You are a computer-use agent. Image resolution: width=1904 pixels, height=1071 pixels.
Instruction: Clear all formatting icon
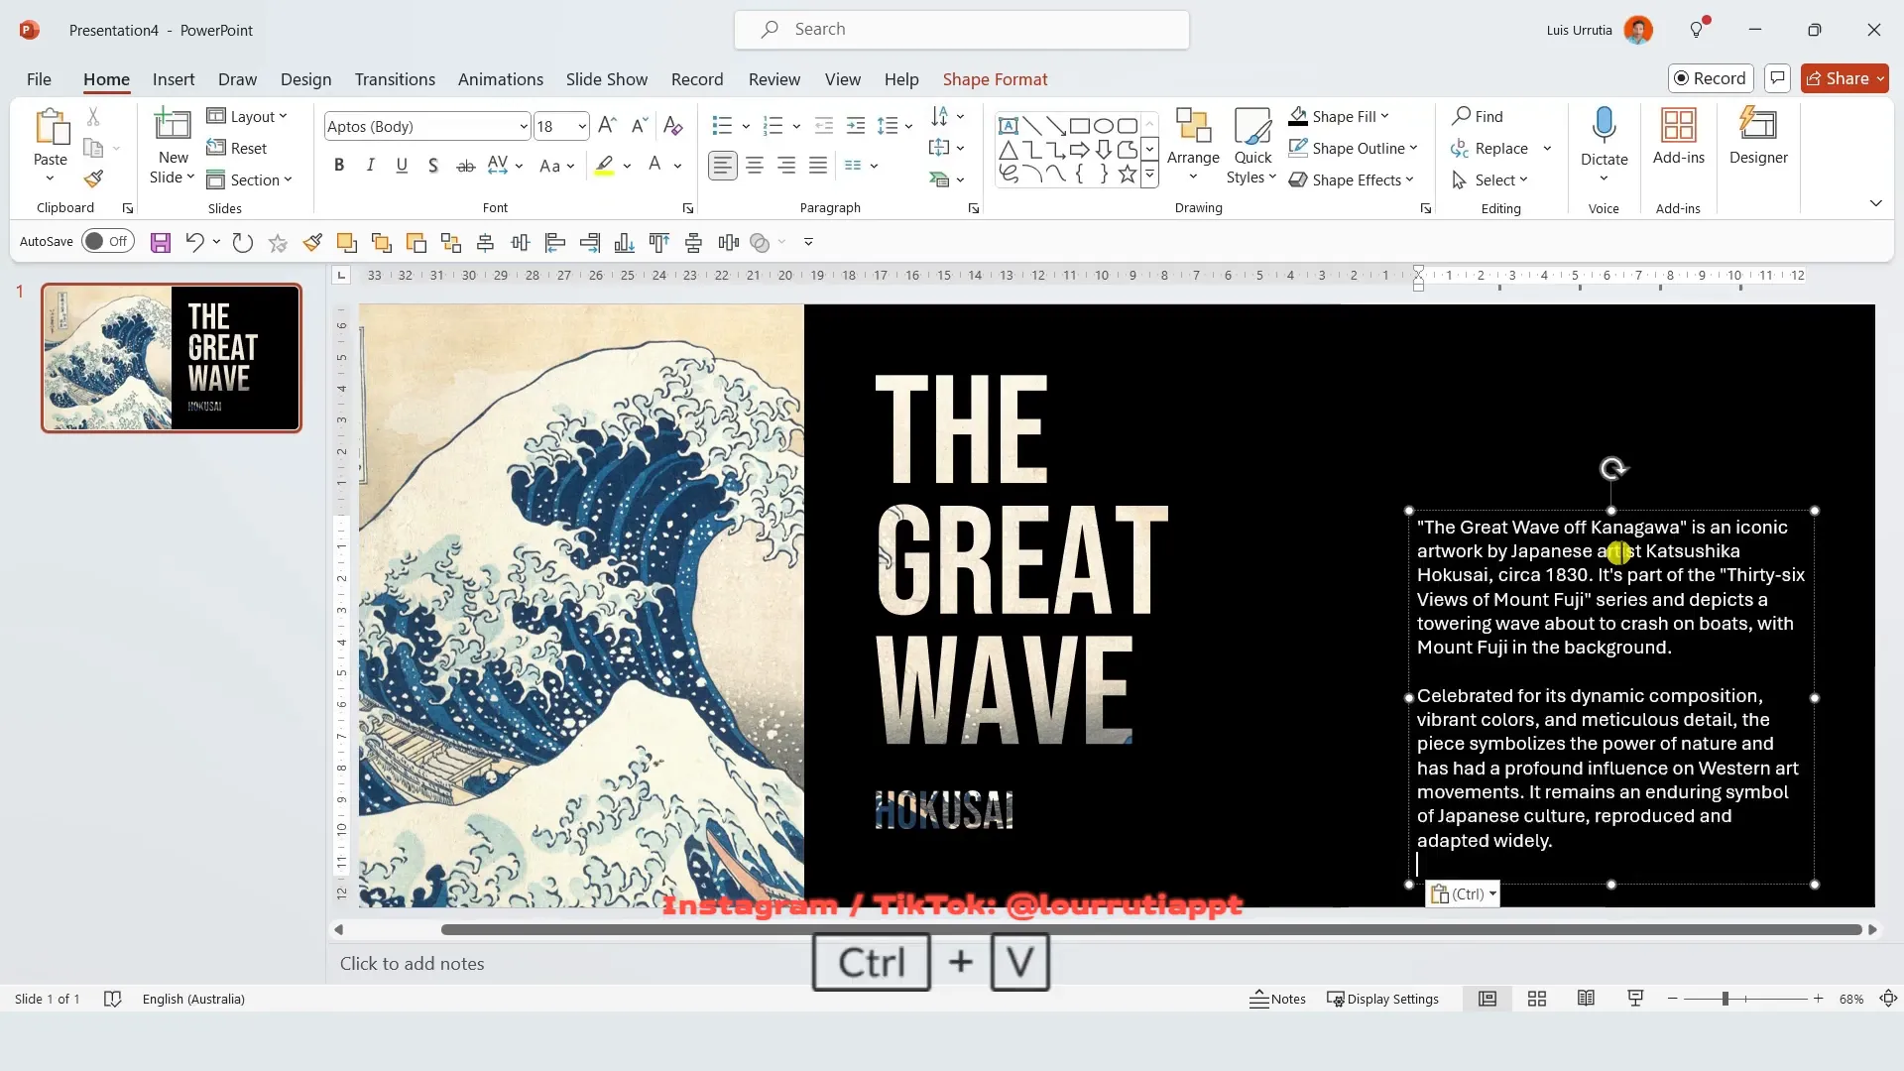pyautogui.click(x=672, y=126)
